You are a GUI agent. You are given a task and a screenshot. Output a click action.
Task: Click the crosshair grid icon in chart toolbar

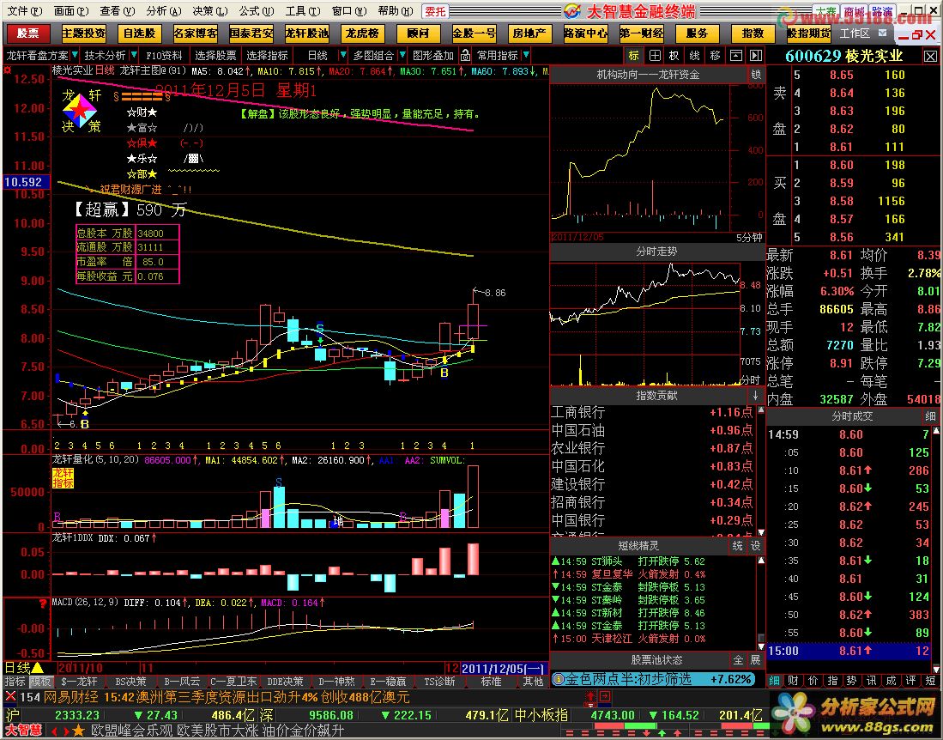coord(655,55)
